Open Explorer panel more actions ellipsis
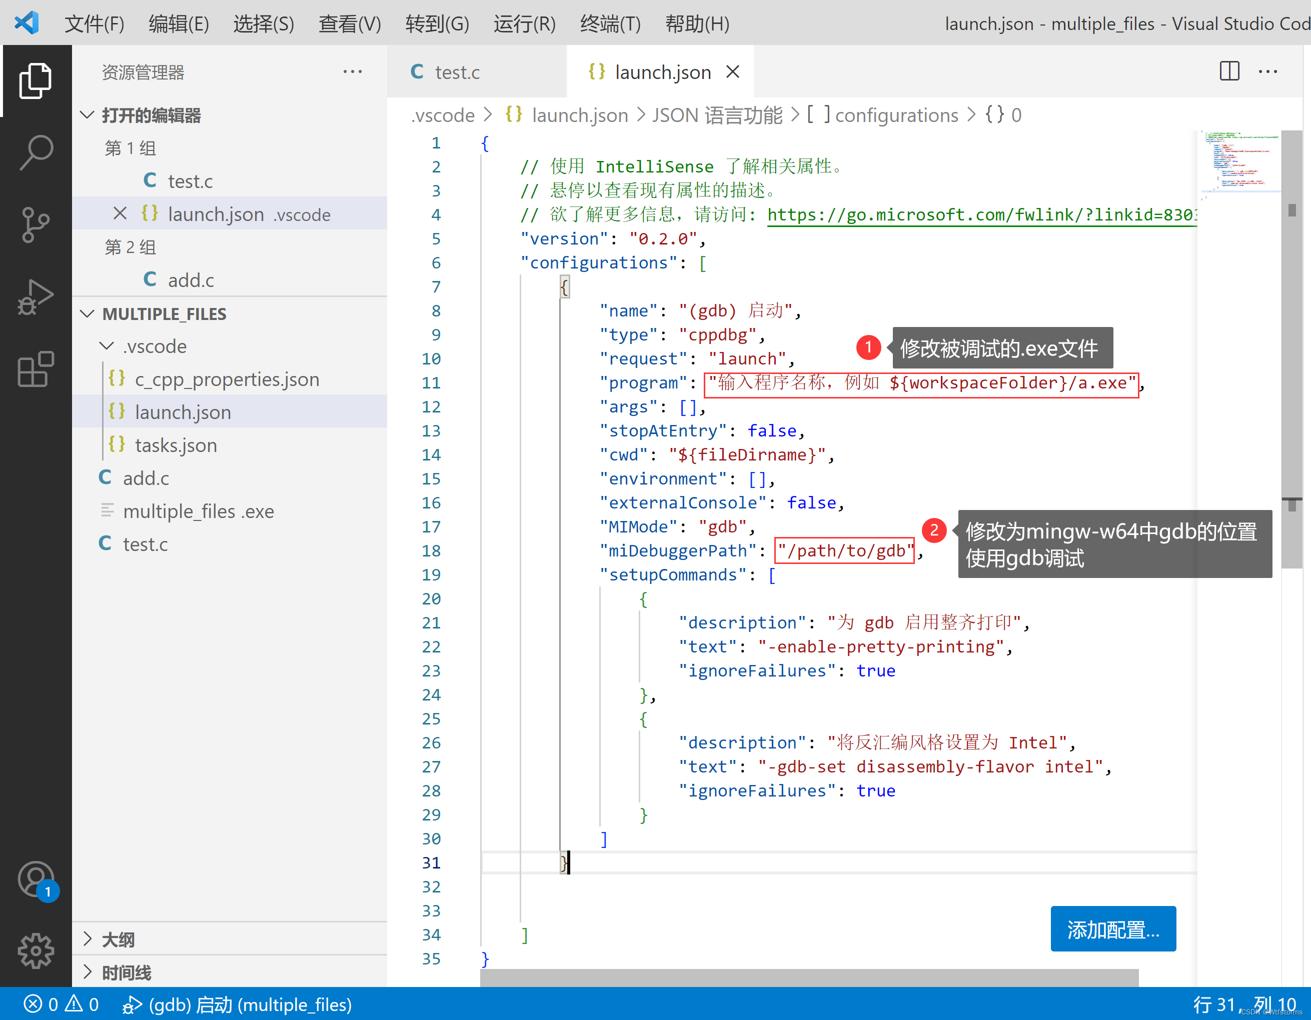This screenshot has height=1020, width=1311. (x=352, y=71)
